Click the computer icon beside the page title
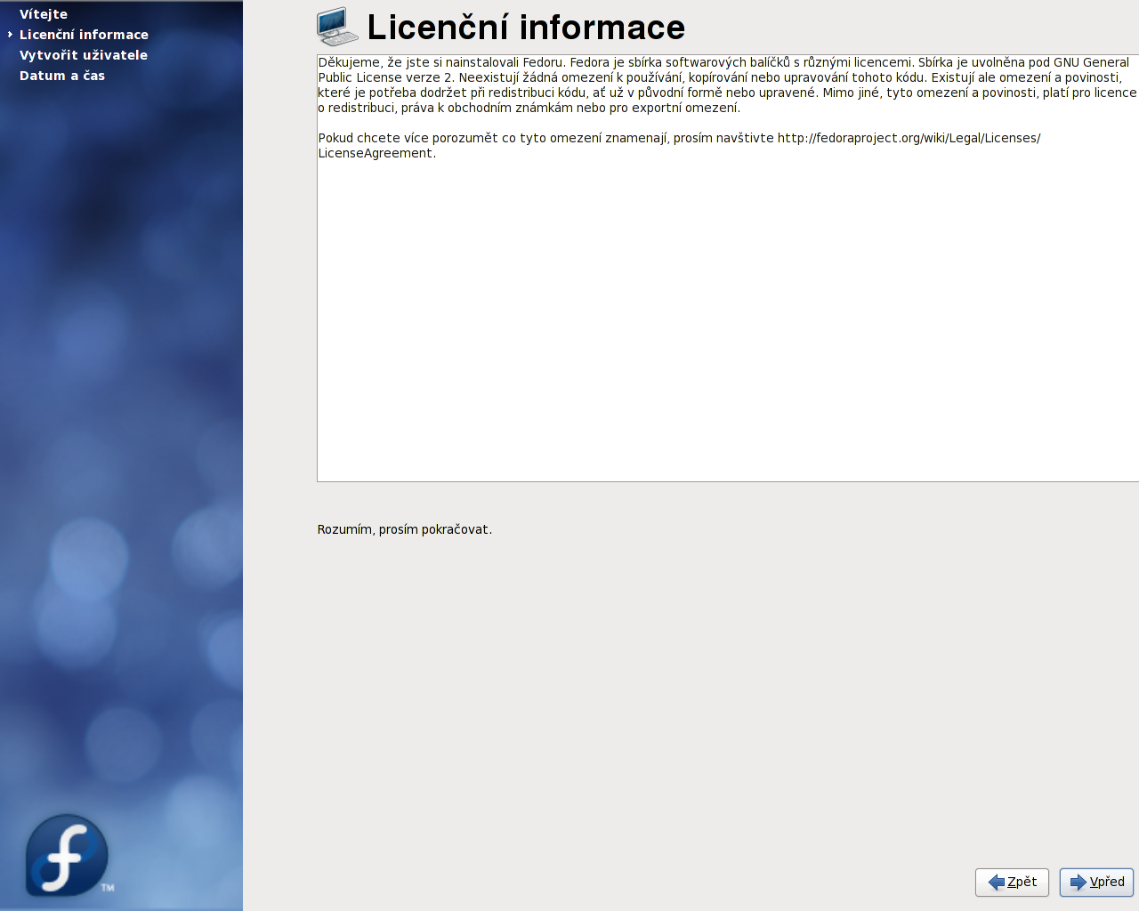The image size is (1139, 911). pyautogui.click(x=337, y=27)
